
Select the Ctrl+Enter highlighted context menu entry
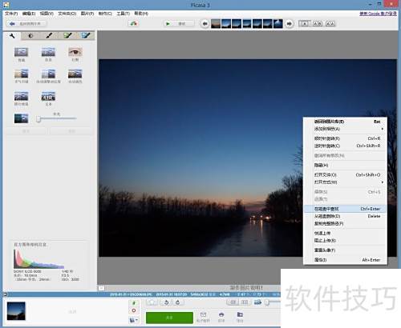pos(345,209)
